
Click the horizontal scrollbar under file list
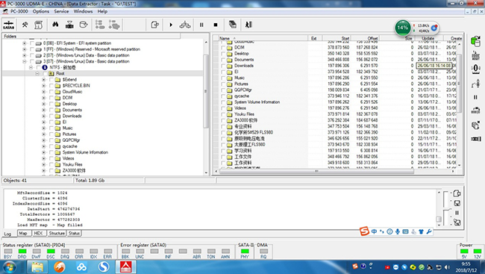click(316, 171)
